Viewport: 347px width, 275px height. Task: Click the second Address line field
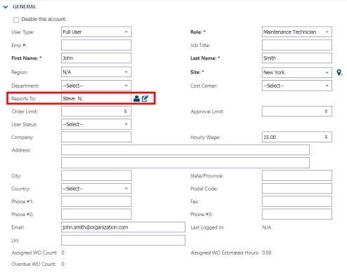(185, 163)
